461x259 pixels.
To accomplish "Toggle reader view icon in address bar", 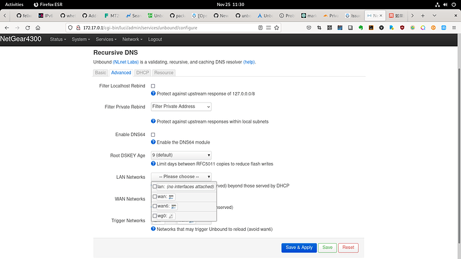I will coord(260,27).
